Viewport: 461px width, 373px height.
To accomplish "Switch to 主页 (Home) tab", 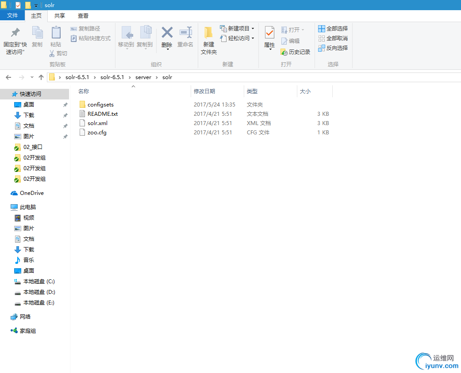I will point(36,15).
